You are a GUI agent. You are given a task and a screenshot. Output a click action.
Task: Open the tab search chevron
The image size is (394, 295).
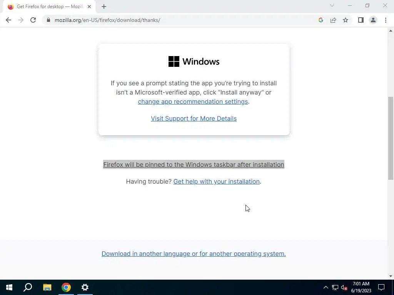(332, 5)
